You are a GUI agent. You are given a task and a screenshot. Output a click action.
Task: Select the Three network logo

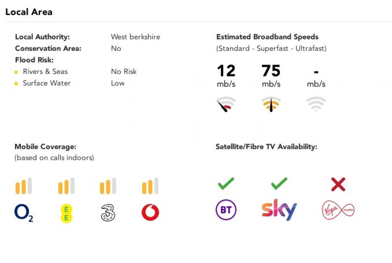(x=108, y=213)
